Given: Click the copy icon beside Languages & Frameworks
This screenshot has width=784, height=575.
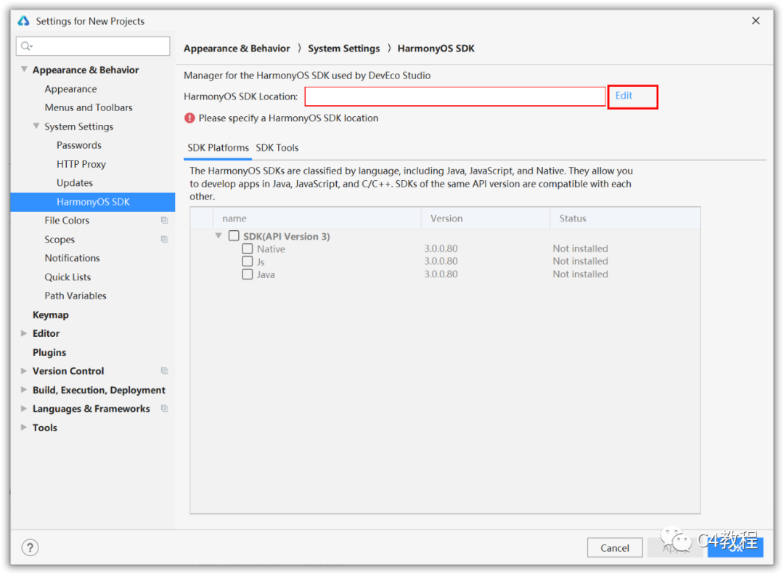Looking at the screenshot, I should coord(164,409).
